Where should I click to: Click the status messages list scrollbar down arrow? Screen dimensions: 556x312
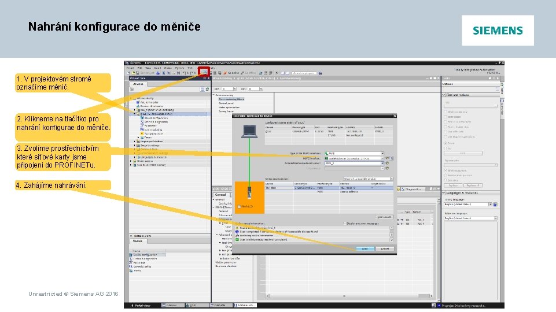coord(392,240)
